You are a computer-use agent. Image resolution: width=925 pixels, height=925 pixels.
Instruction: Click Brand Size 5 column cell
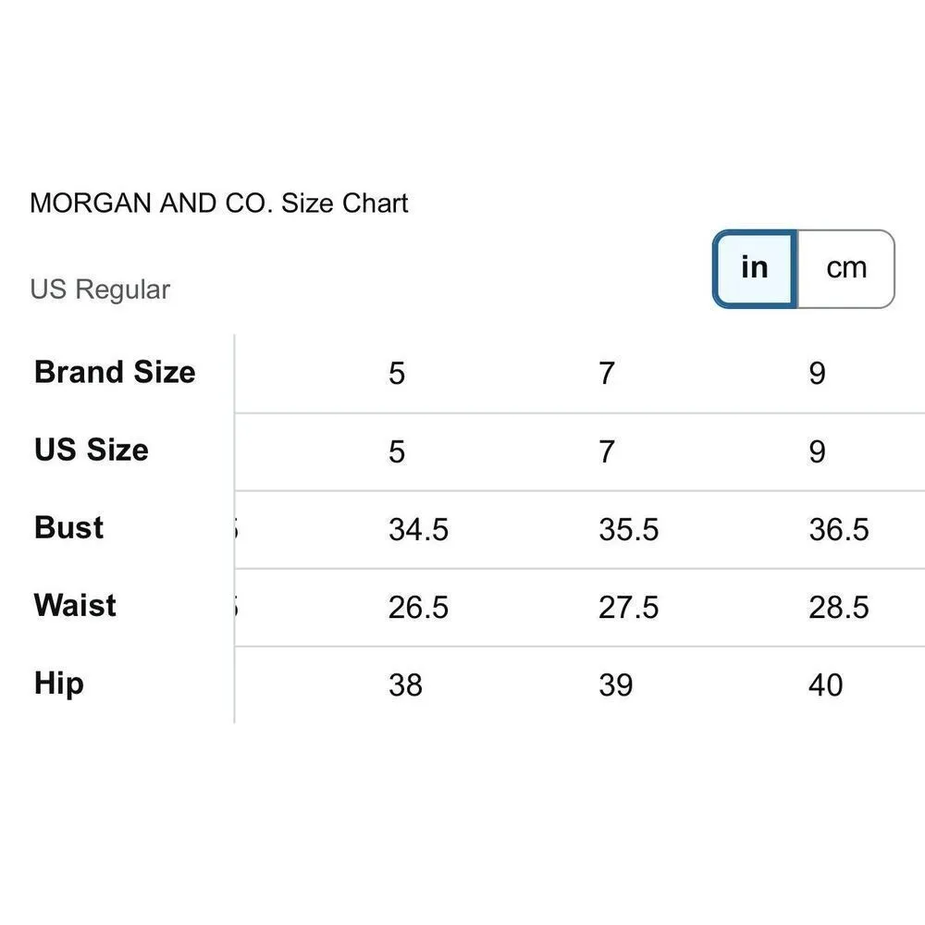tap(397, 374)
